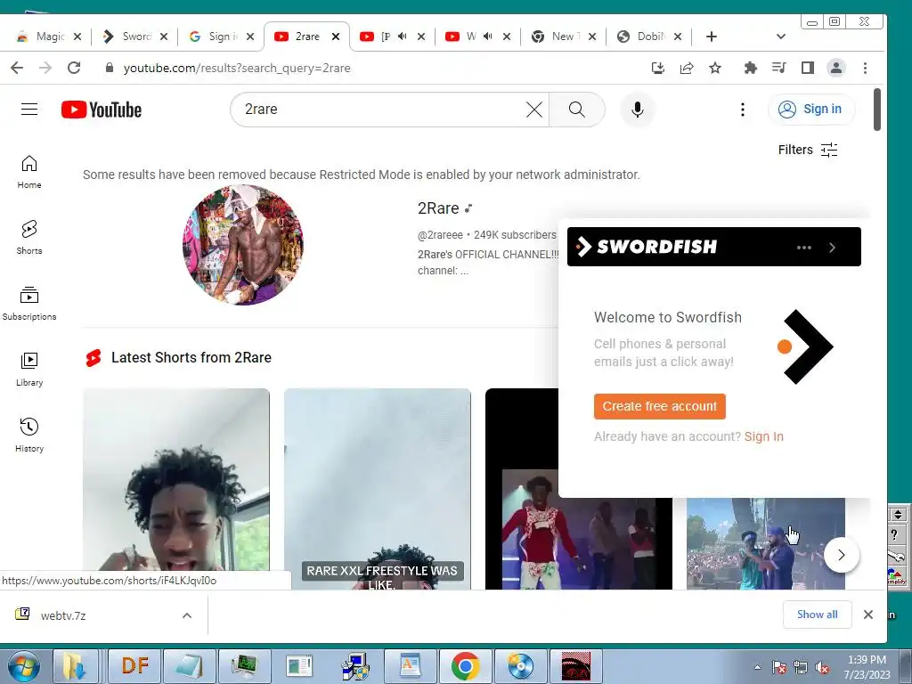Open Shorts in sidebar

(x=29, y=238)
